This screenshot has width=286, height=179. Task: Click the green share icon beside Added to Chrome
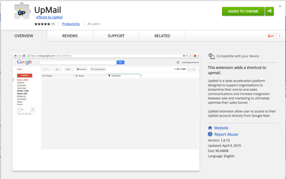click(269, 11)
